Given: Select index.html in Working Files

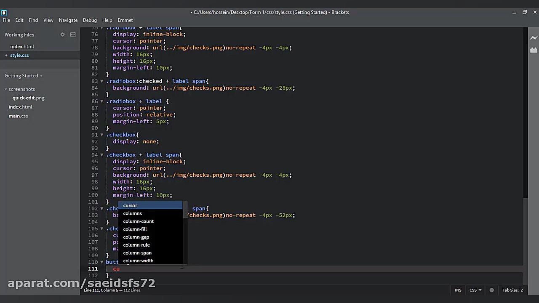Looking at the screenshot, I should [x=22, y=47].
